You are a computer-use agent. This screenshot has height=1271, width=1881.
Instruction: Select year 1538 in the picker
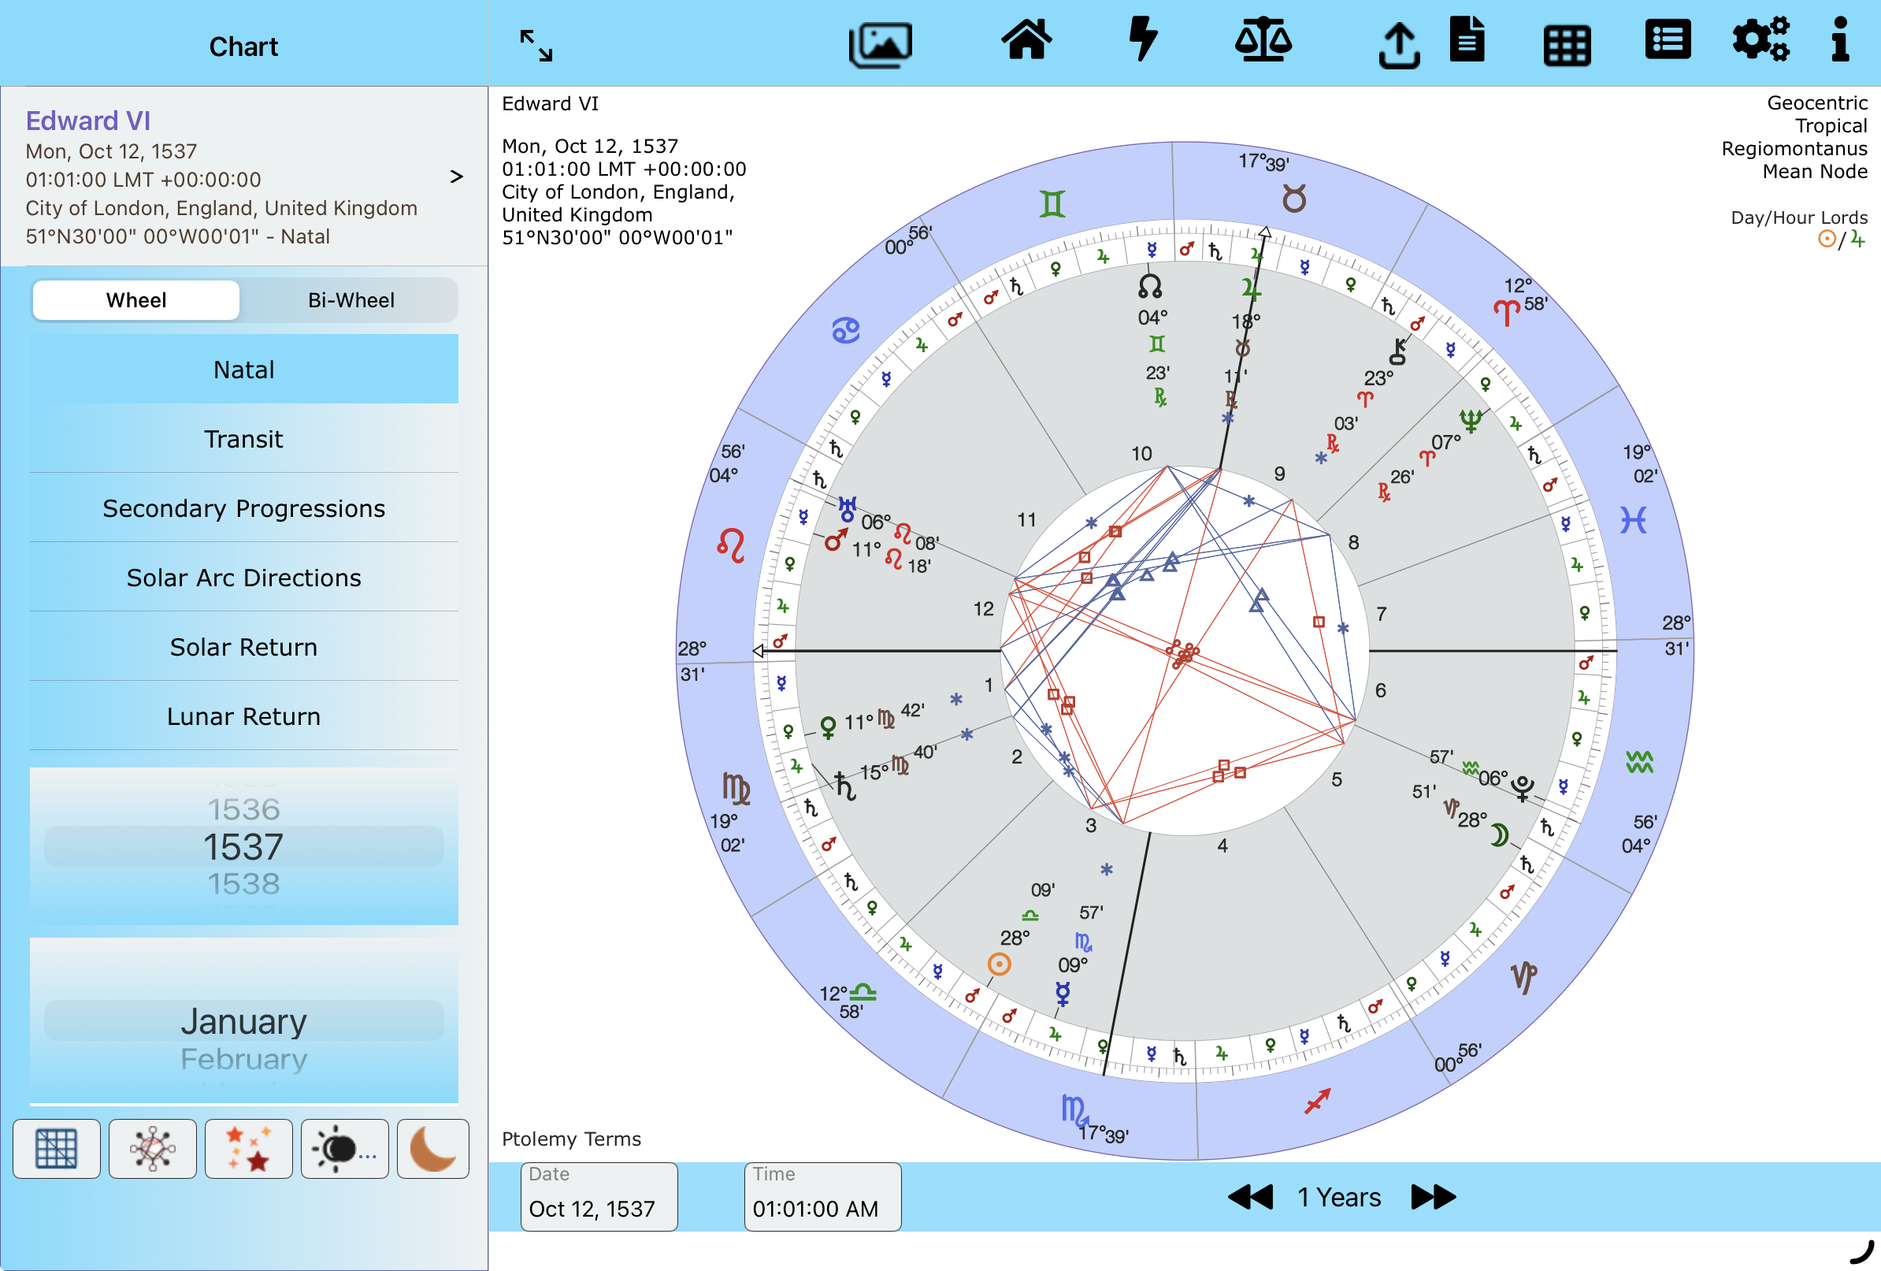(x=243, y=883)
